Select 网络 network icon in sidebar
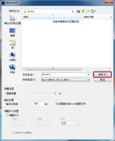This screenshot has height=141, width=115. tap(13, 69)
